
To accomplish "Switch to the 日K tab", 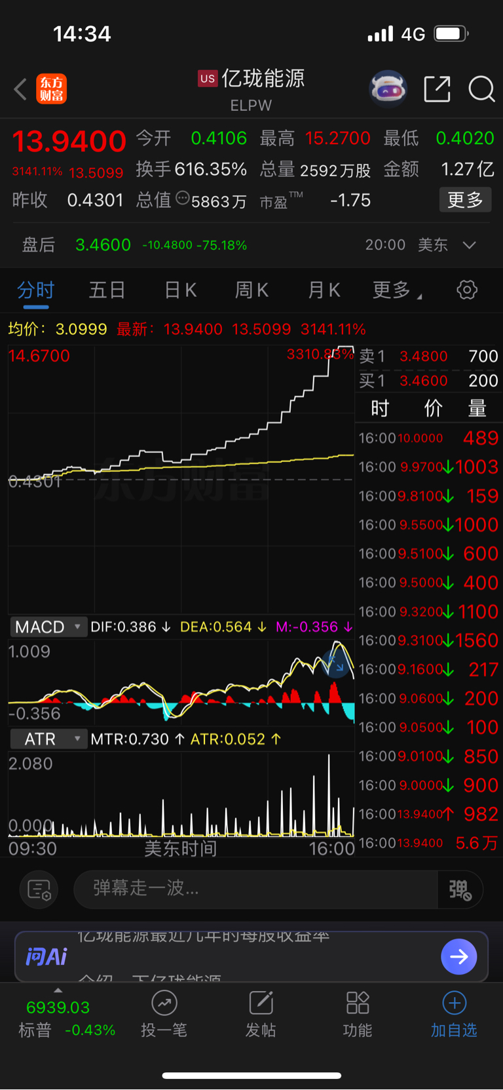I will pos(180,290).
